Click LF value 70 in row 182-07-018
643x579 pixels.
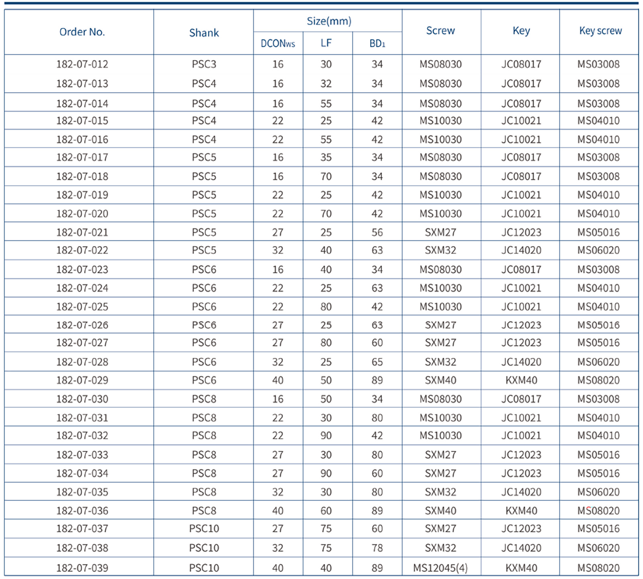326,176
